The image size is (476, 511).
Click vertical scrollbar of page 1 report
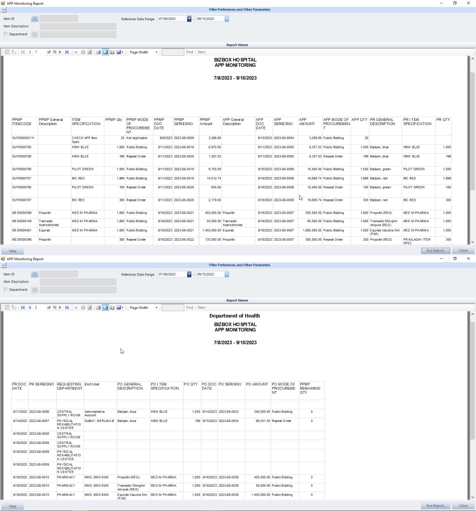coord(473,143)
